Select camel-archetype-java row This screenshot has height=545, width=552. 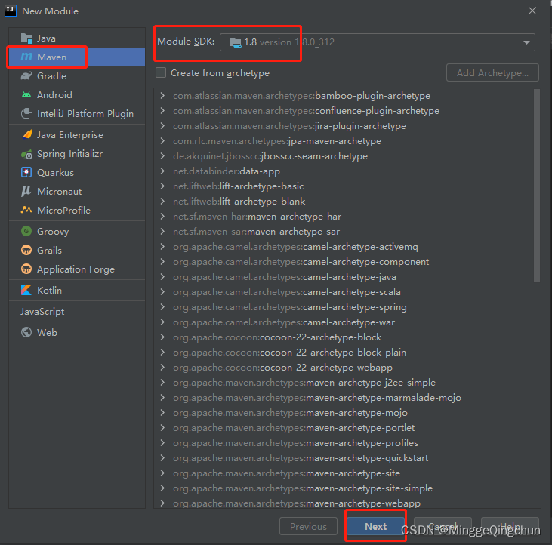[x=344, y=277]
